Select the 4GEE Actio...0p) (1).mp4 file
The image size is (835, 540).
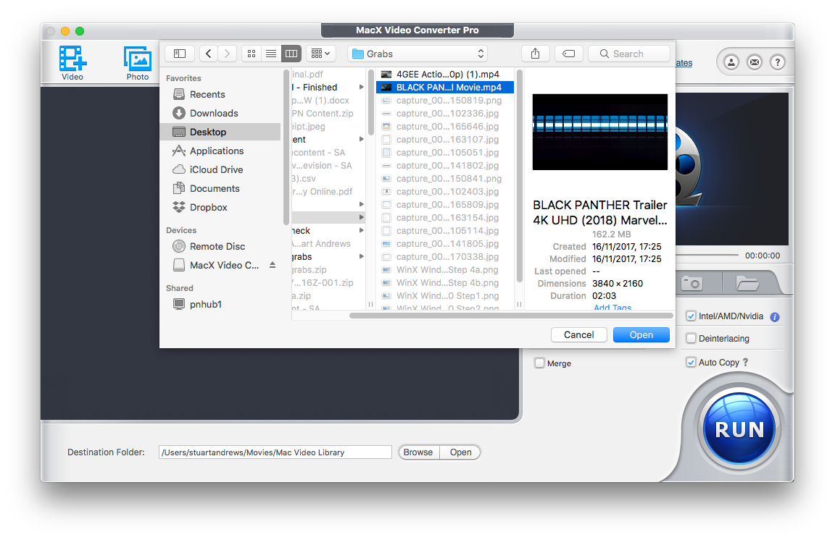[445, 75]
